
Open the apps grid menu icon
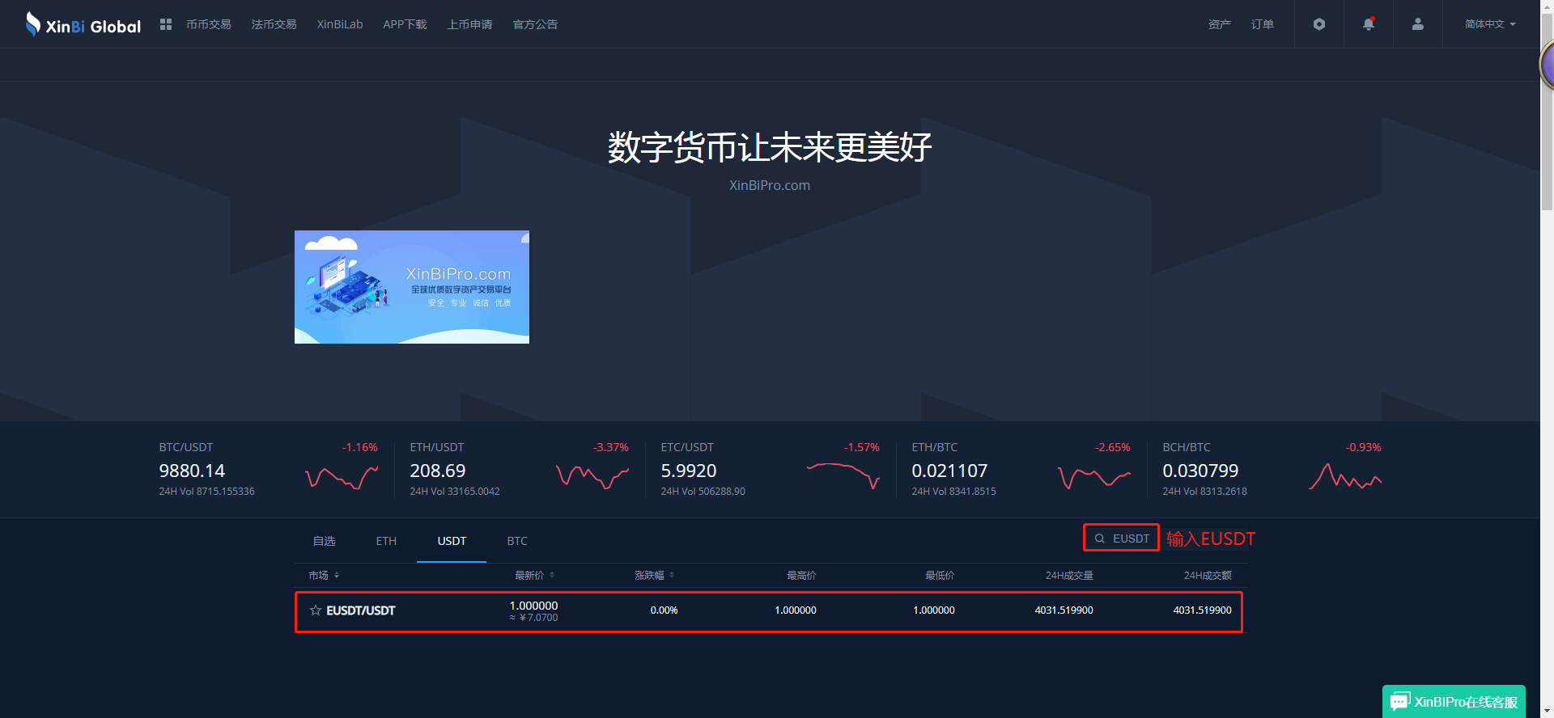166,24
